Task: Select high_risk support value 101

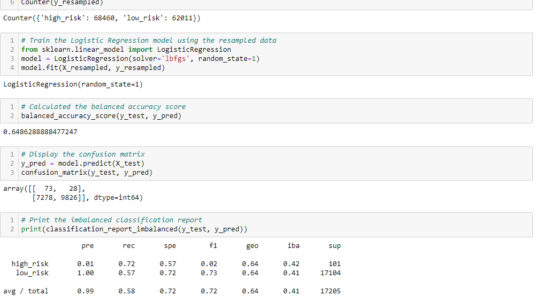Action: click(x=335, y=264)
